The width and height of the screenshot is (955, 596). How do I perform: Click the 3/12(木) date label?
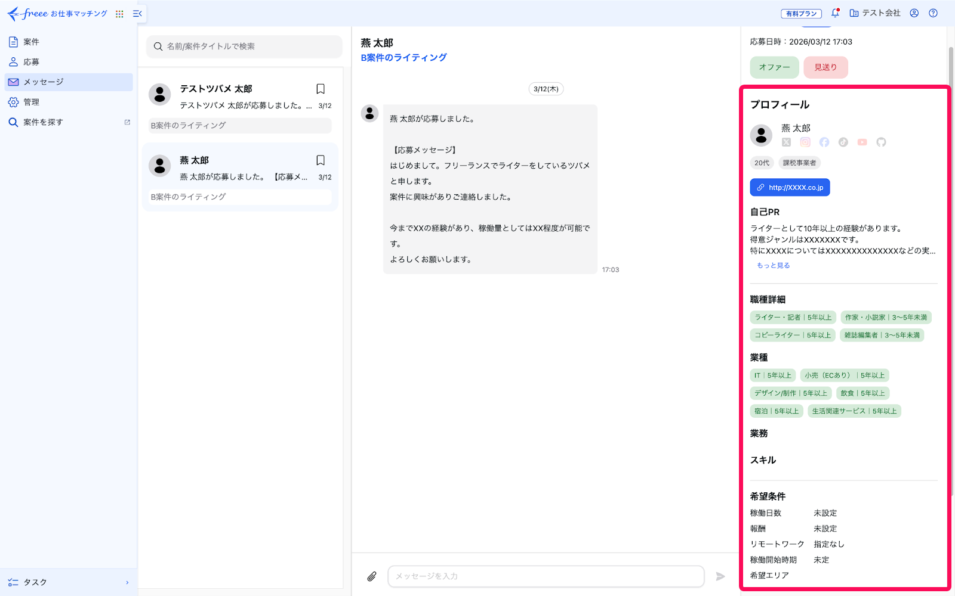click(546, 89)
